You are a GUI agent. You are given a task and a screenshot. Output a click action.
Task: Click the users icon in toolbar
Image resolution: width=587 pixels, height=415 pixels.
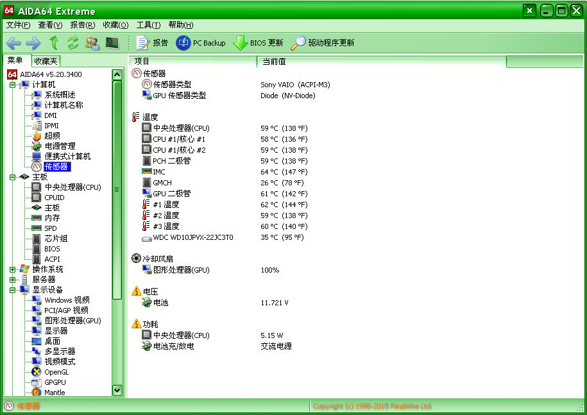point(92,43)
